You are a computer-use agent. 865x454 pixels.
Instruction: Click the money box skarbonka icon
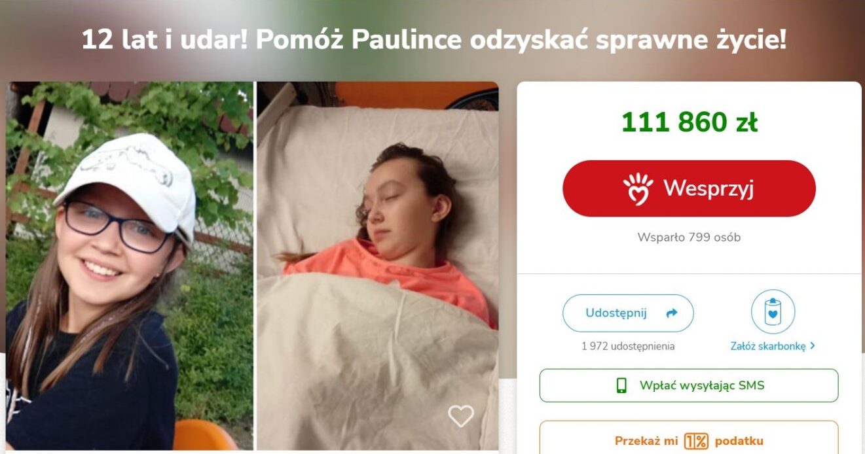[x=773, y=312]
